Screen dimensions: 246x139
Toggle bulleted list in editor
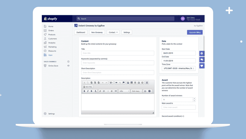(104, 91)
